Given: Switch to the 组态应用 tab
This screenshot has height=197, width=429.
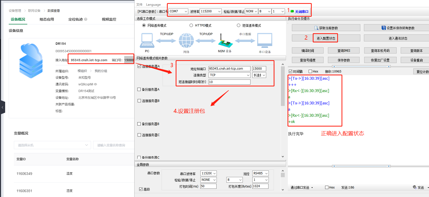Looking at the screenshot, I should [x=47, y=19].
